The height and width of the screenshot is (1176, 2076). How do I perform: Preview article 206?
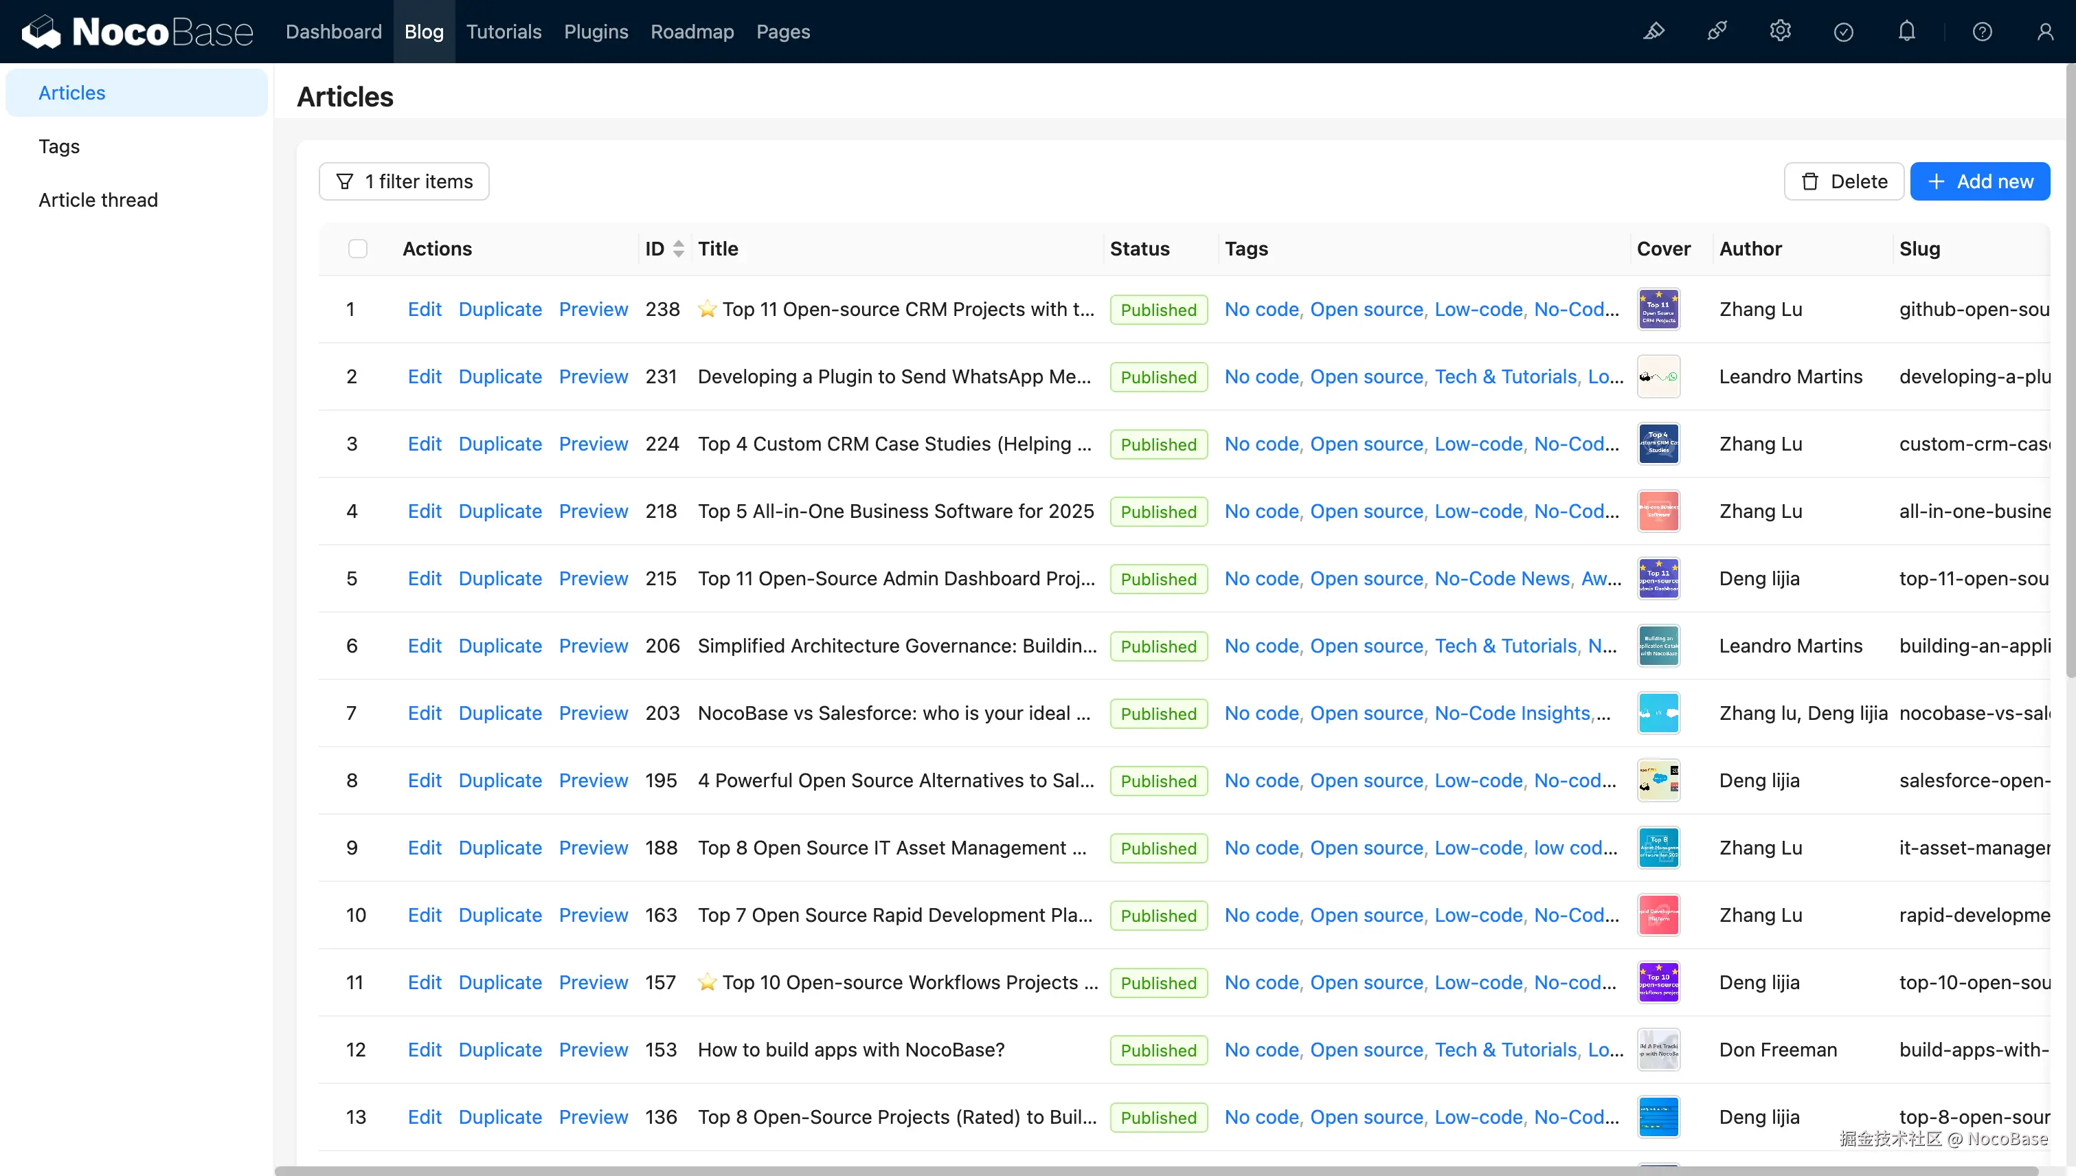point(594,646)
